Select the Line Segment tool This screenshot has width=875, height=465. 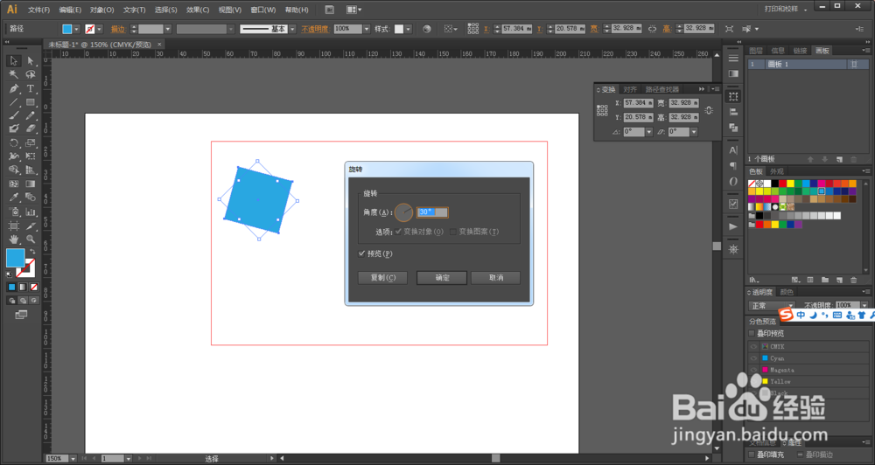coord(14,102)
